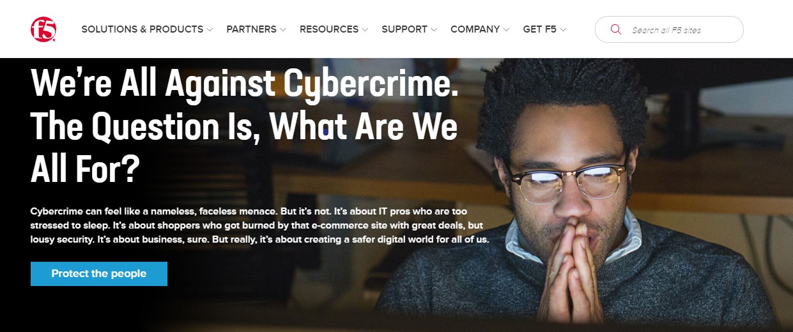Expand the Resources chevron arrow
This screenshot has height=332, width=793.
click(365, 29)
